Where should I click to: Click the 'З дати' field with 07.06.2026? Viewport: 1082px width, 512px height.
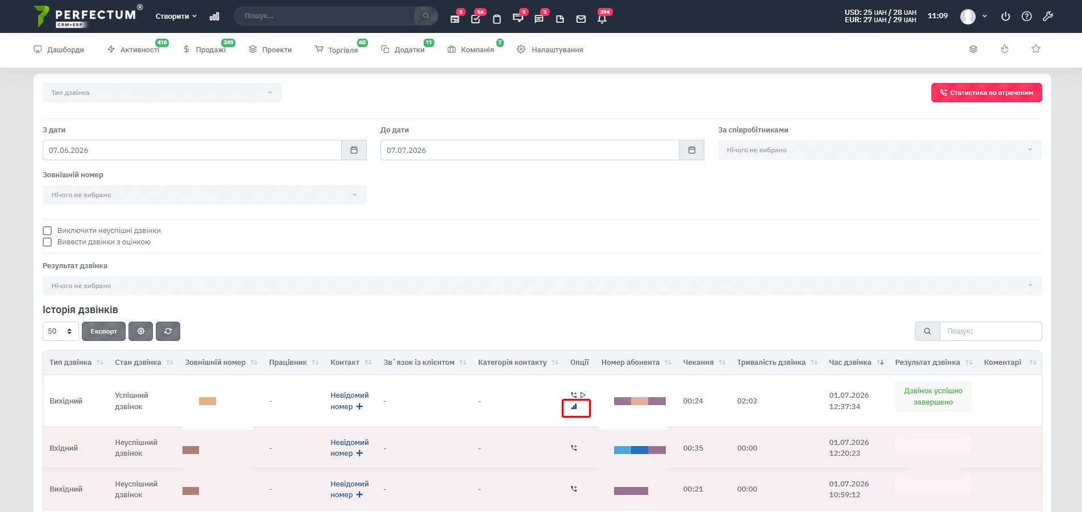(x=192, y=150)
